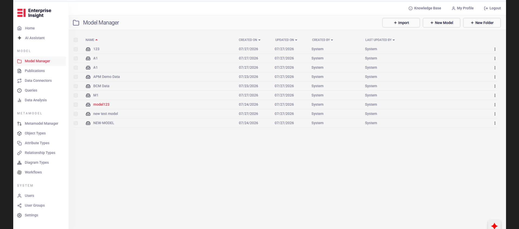Open the NEW-MODEL row name
Image resolution: width=519 pixels, height=229 pixels.
tap(104, 123)
